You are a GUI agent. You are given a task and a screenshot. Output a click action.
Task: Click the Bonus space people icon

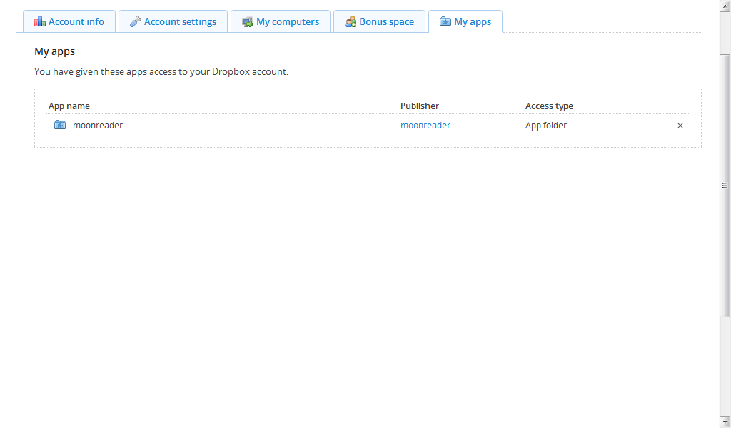tap(351, 21)
